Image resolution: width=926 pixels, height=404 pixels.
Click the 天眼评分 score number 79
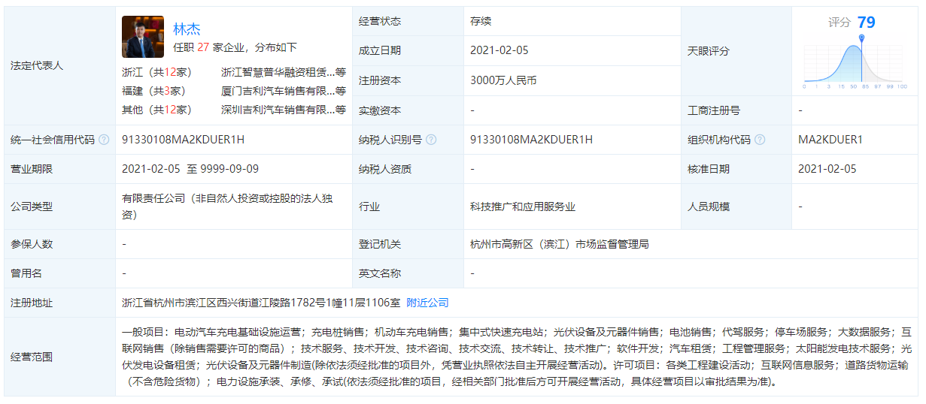pyautogui.click(x=866, y=22)
